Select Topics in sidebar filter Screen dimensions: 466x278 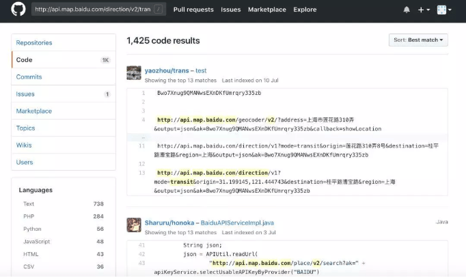[x=64, y=128]
